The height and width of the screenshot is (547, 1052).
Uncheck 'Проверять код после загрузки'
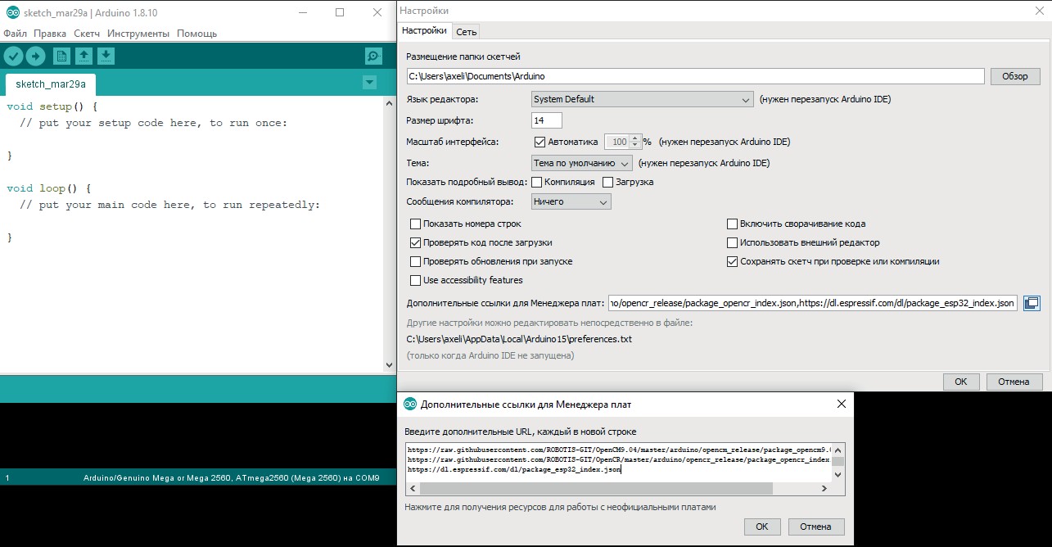tap(415, 243)
